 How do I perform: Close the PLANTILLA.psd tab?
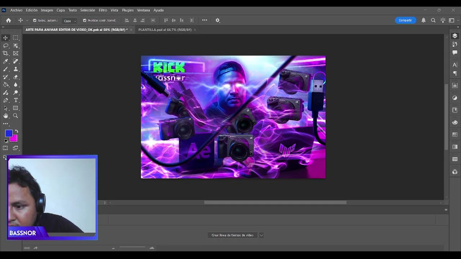click(x=195, y=30)
